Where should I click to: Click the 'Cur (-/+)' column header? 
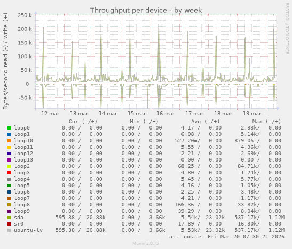(x=83, y=122)
